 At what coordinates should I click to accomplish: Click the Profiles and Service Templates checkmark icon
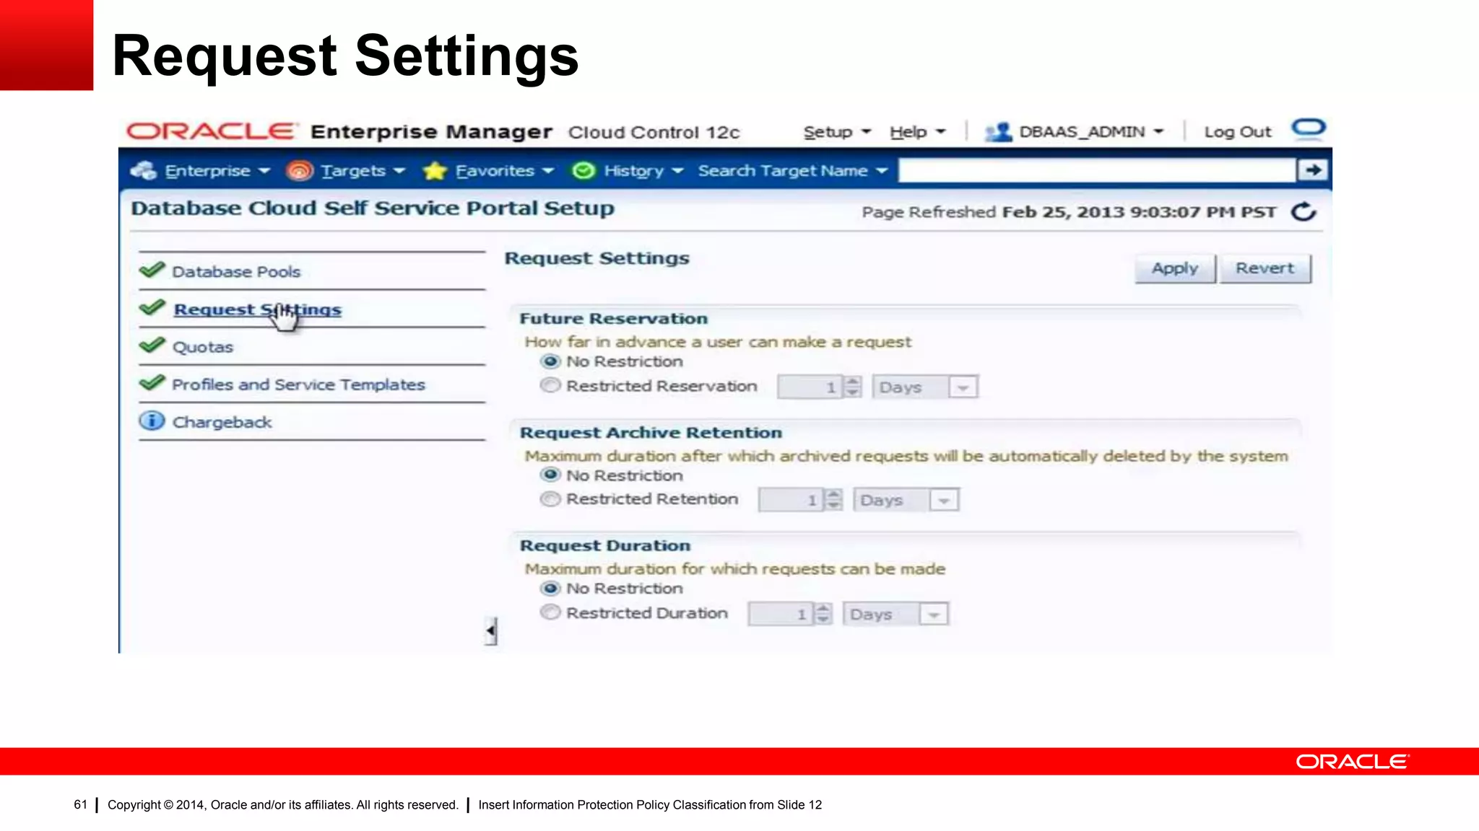152,382
